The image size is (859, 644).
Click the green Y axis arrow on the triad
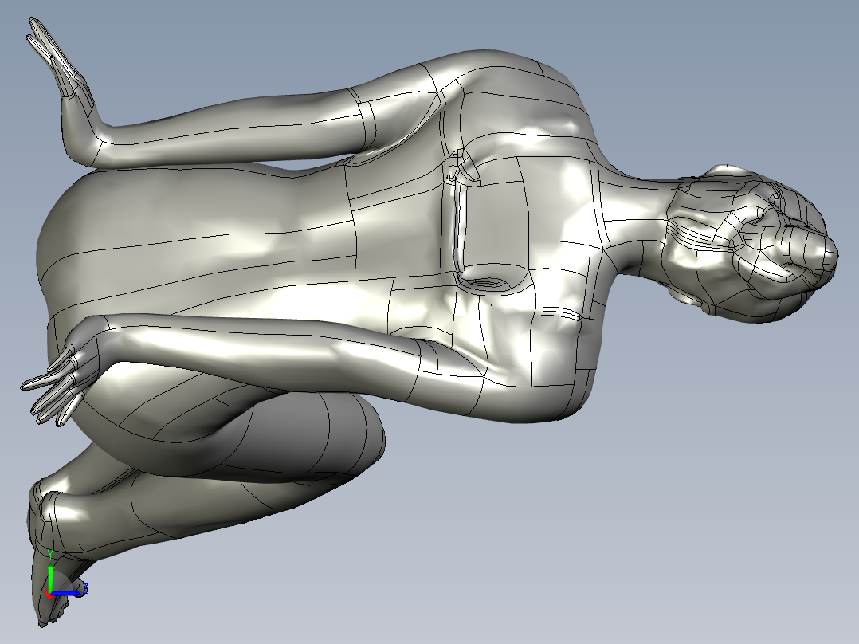[50, 578]
